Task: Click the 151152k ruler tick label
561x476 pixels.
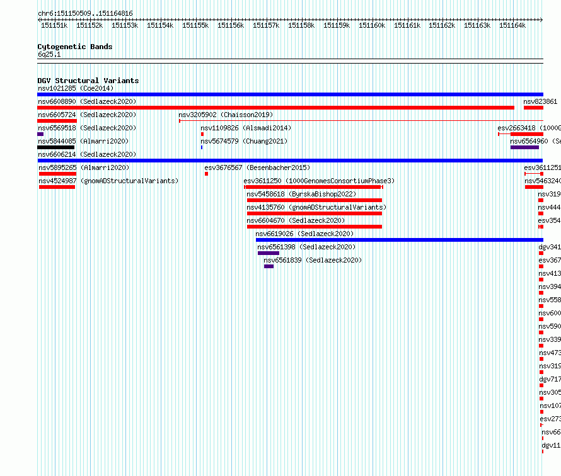Action: 90,26
